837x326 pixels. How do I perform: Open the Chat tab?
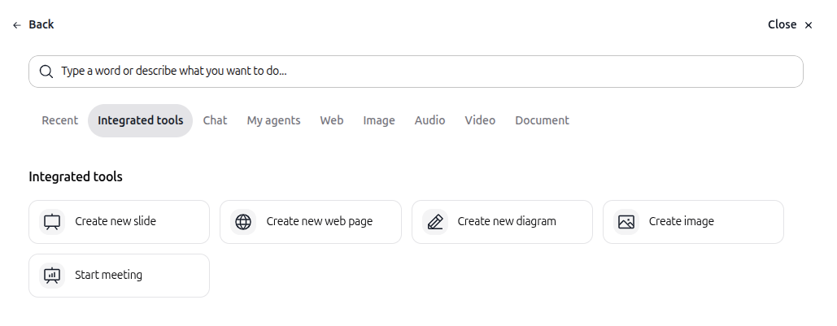click(215, 120)
